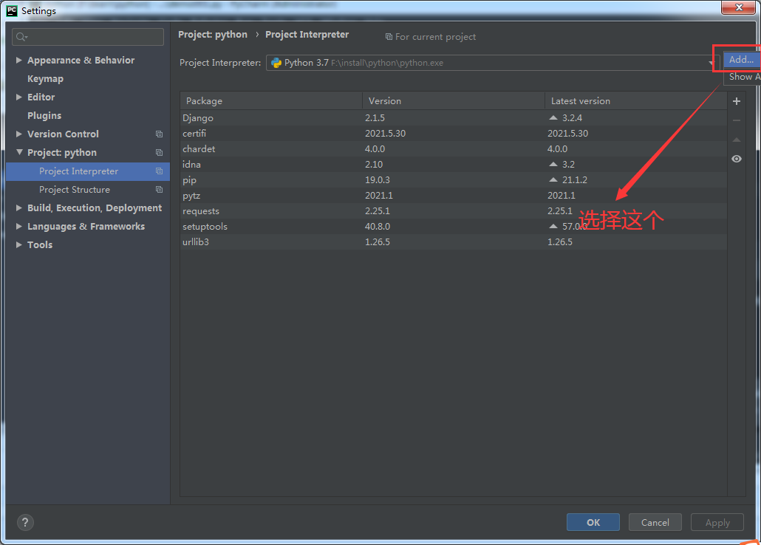Select the certifi package row
The width and height of the screenshot is (761, 545).
pos(454,134)
